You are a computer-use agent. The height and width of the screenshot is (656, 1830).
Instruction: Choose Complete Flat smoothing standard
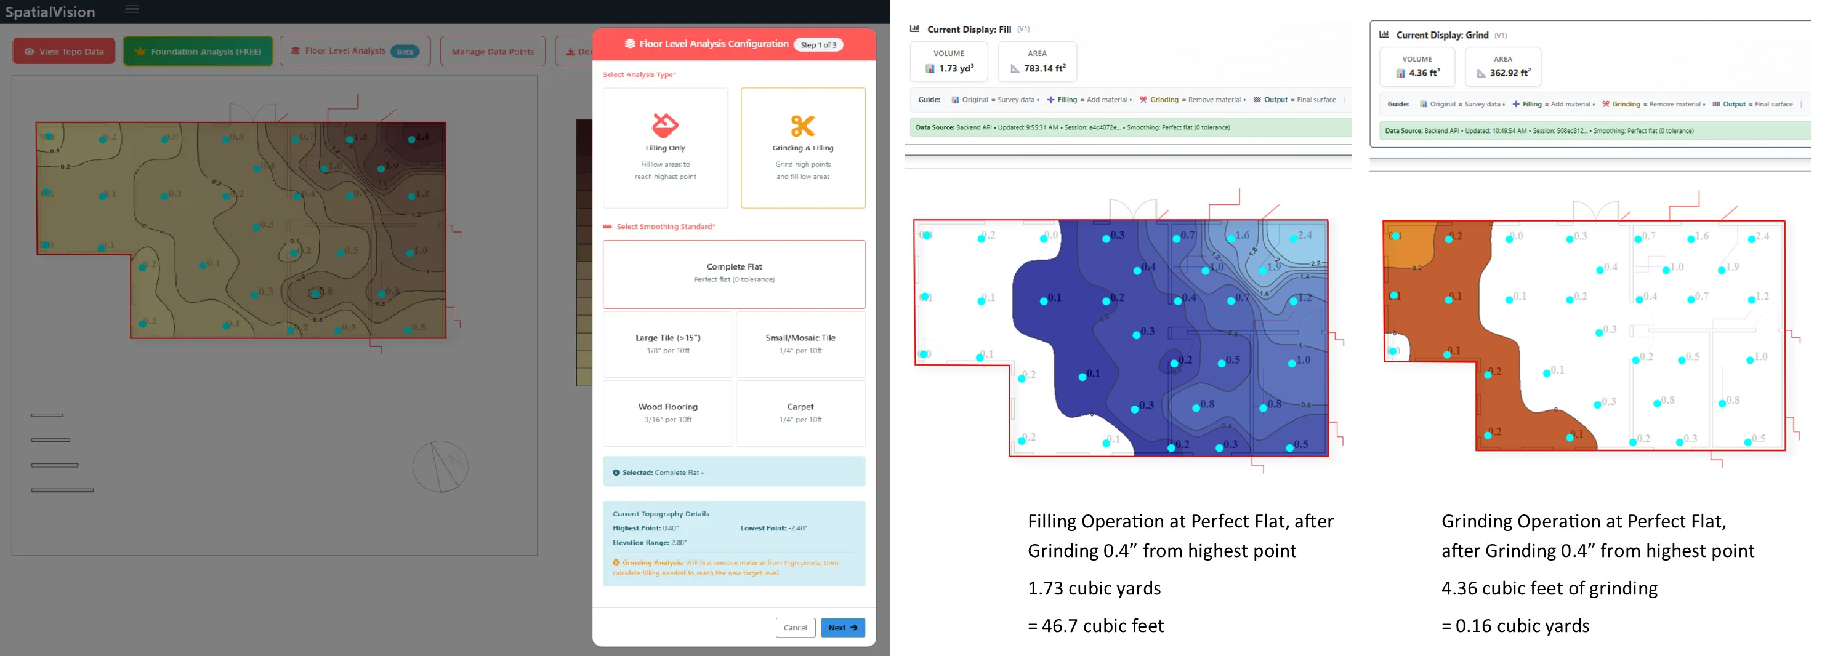(734, 274)
